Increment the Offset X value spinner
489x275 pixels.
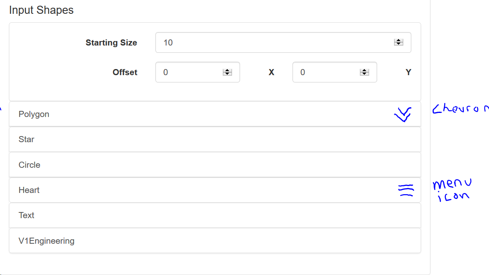coord(227,70)
